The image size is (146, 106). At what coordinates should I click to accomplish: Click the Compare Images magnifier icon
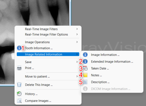[19, 101]
